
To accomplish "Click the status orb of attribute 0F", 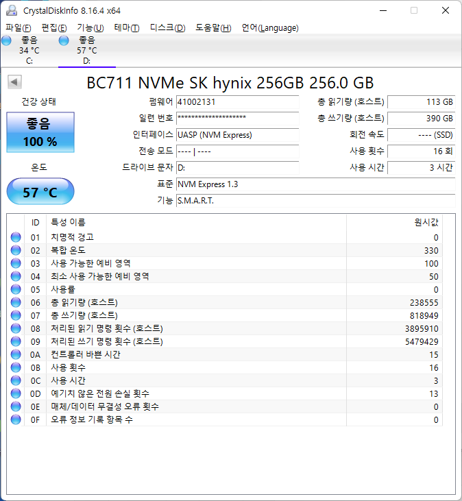I will coord(16,419).
